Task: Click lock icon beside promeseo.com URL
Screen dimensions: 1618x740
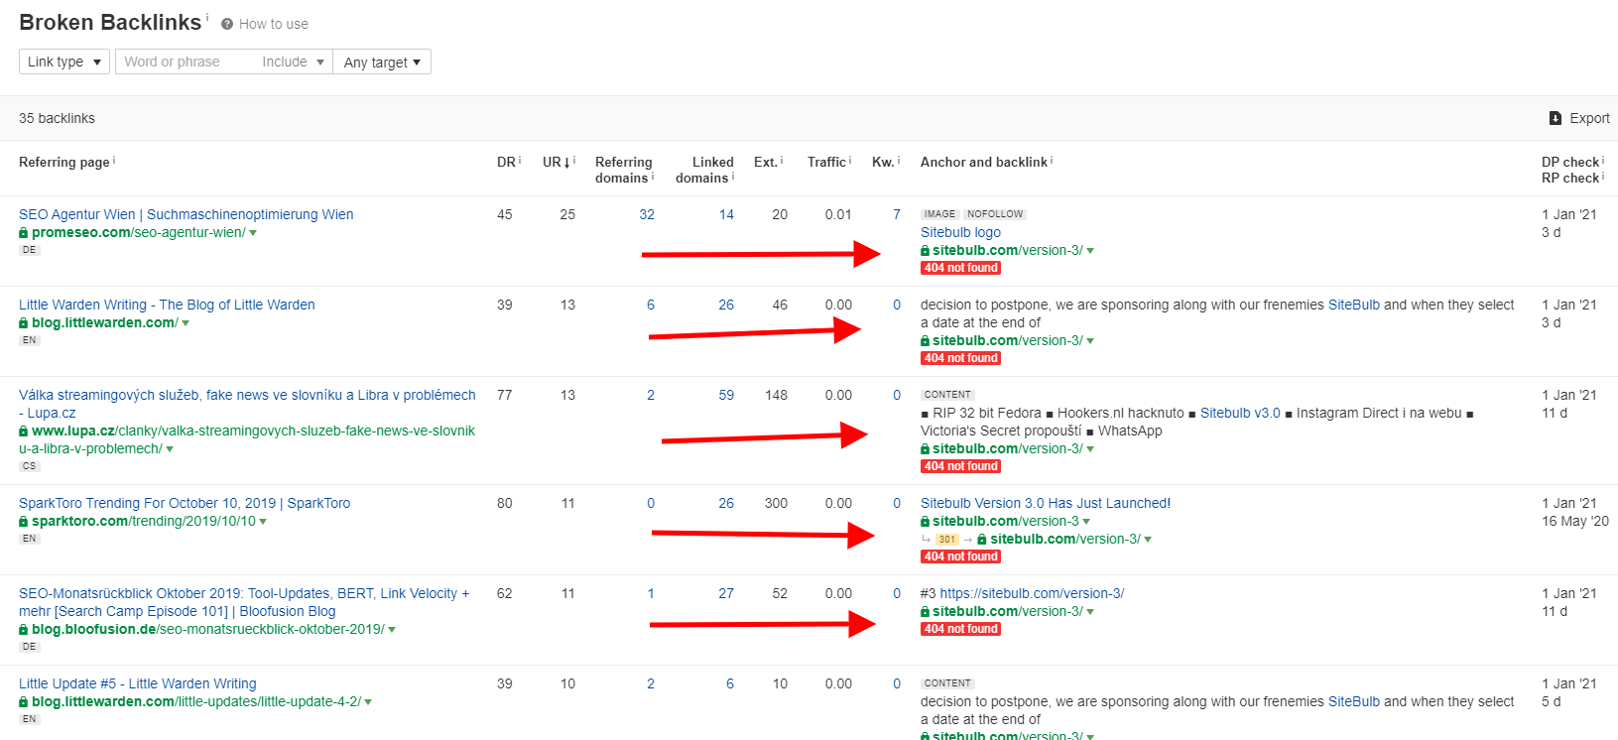Action: coord(24,233)
